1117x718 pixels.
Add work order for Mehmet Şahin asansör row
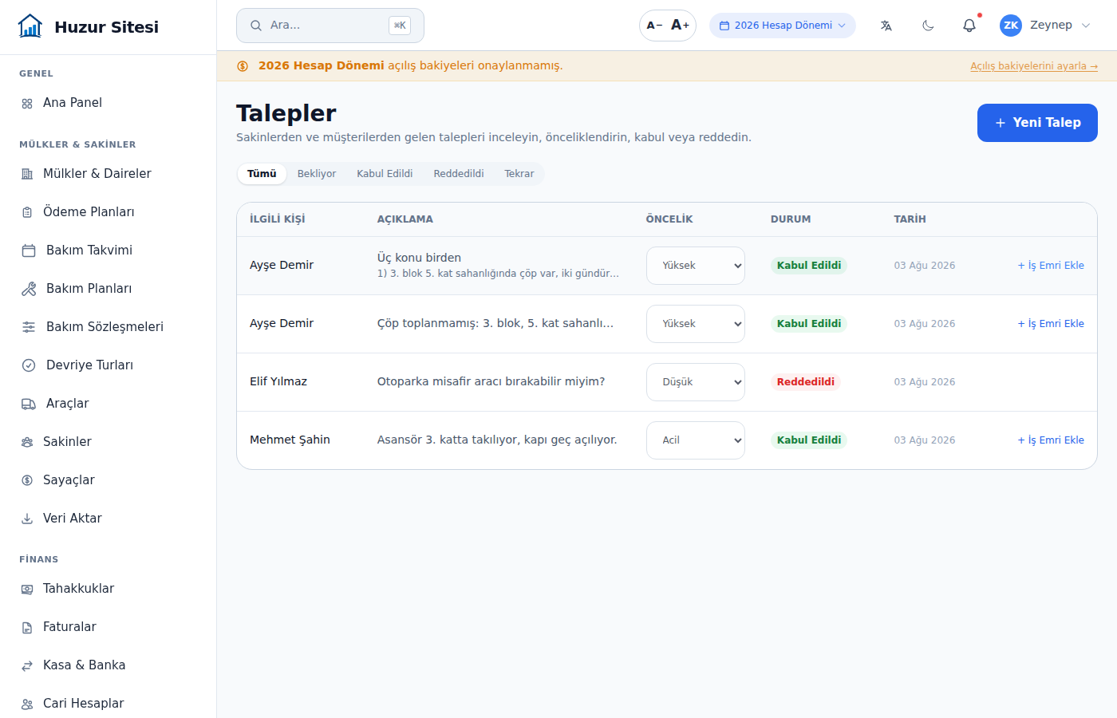1051,440
